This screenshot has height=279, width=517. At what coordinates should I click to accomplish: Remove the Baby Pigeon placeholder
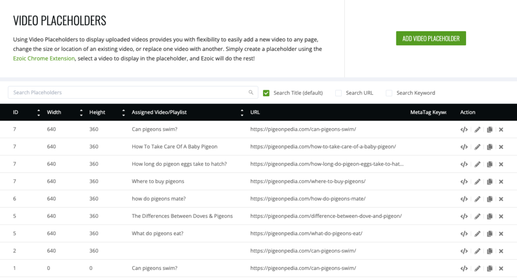click(501, 147)
